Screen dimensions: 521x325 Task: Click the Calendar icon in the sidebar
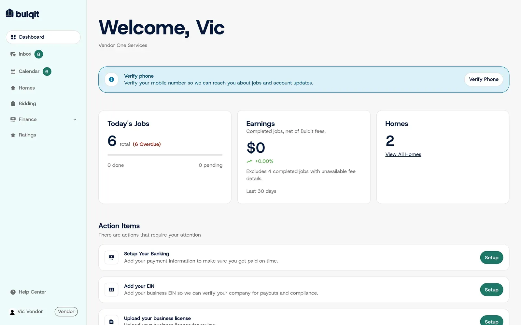[13, 71]
